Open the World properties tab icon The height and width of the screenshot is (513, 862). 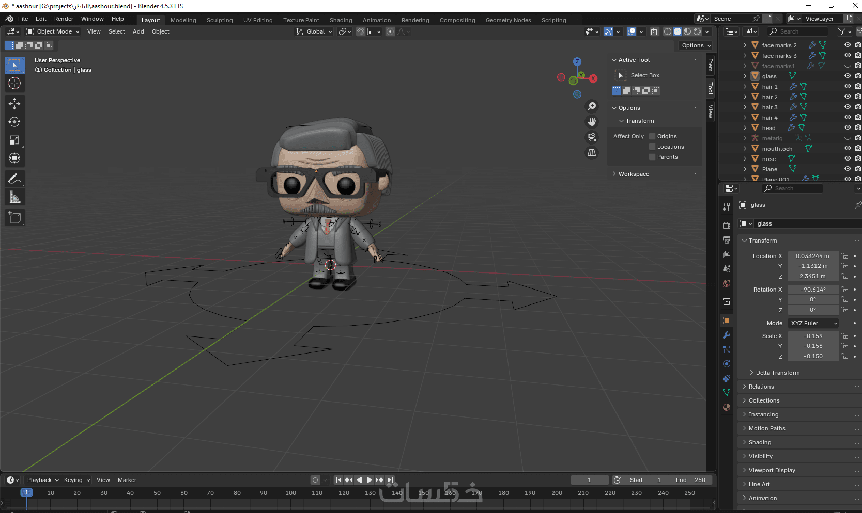point(727,283)
